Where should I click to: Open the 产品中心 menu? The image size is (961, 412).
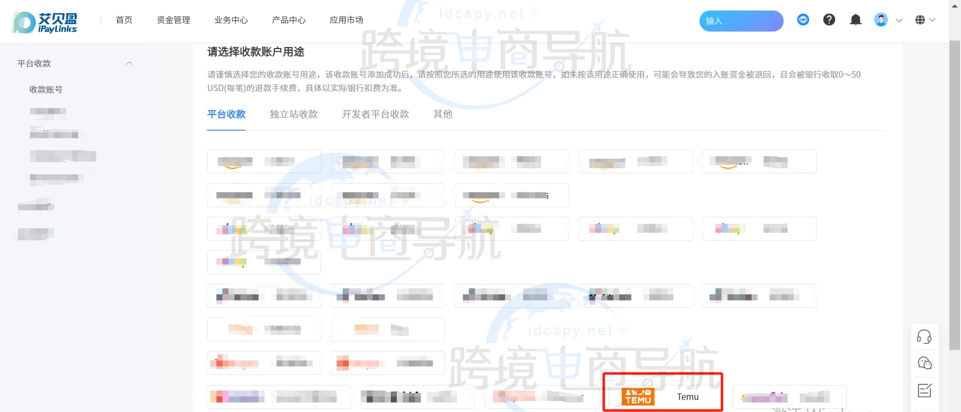(x=289, y=20)
